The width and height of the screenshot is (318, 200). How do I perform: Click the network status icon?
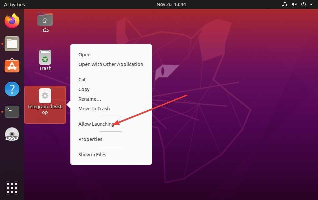[x=285, y=4]
